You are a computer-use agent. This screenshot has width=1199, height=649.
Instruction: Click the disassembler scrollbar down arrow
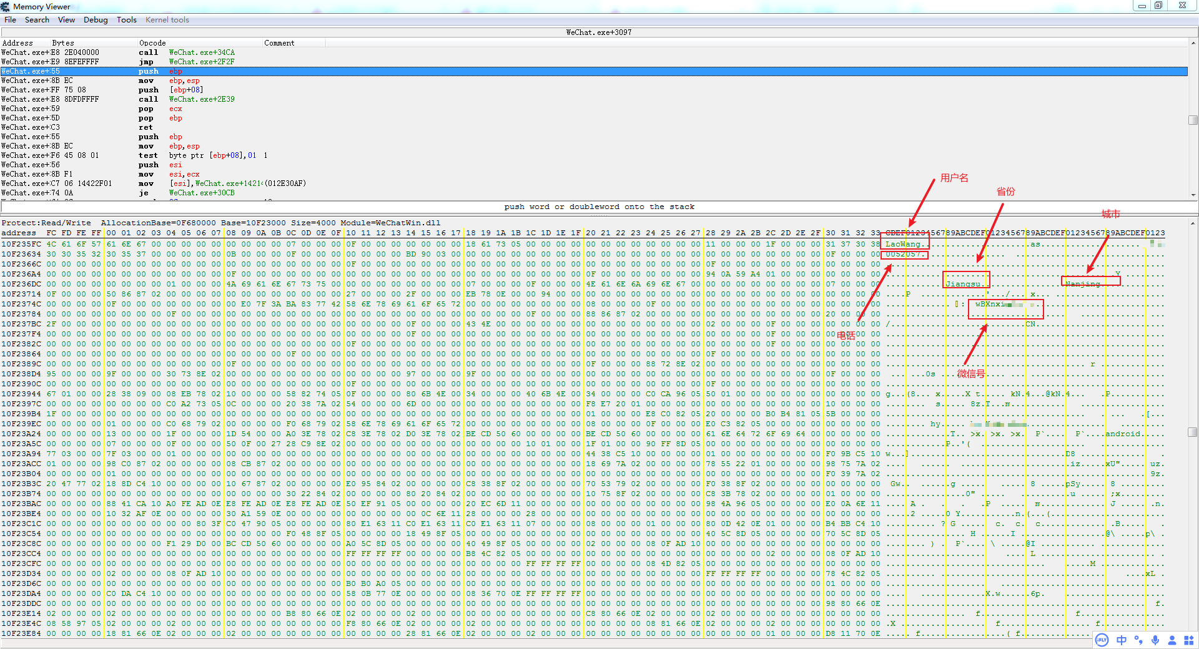[x=1193, y=195]
